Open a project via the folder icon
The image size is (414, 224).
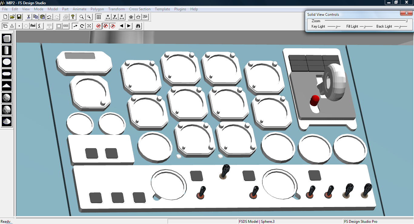[x=12, y=17]
